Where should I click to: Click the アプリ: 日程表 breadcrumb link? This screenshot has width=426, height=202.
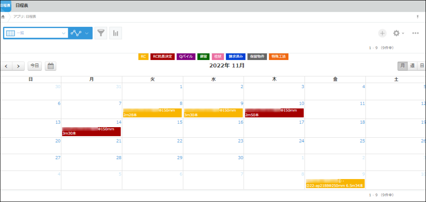click(x=25, y=17)
